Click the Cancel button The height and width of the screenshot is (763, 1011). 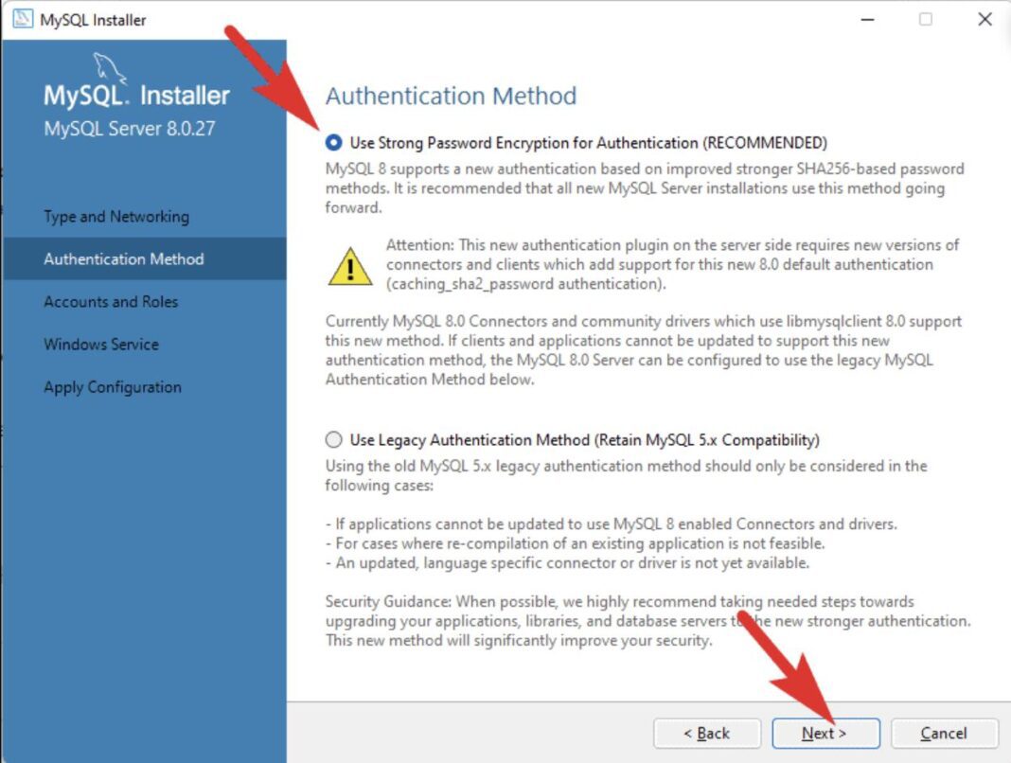[x=945, y=734]
